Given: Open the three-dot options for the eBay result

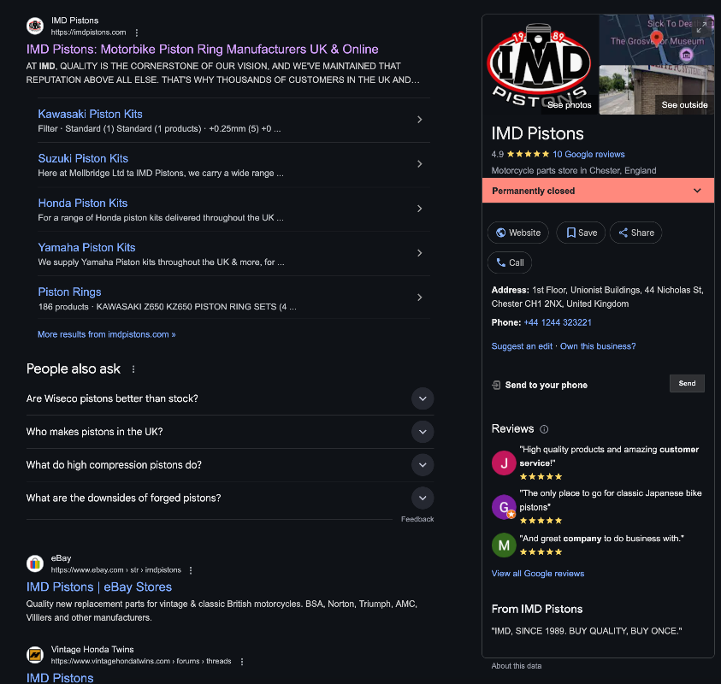Looking at the screenshot, I should point(191,570).
